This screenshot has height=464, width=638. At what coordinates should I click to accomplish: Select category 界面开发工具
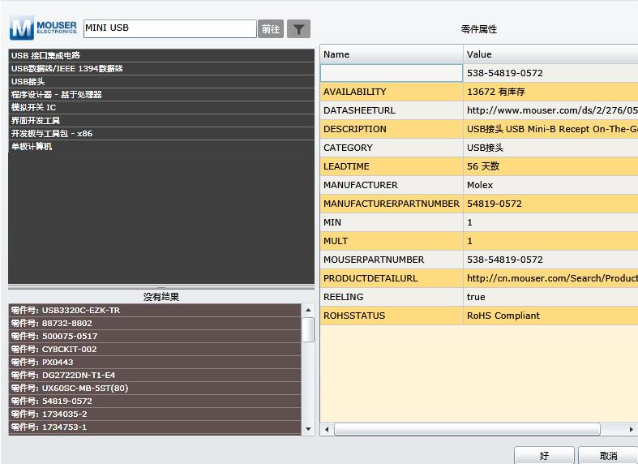[161, 121]
